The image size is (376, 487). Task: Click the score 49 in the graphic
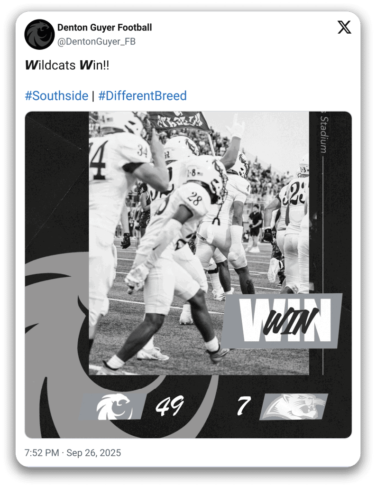pyautogui.click(x=169, y=406)
